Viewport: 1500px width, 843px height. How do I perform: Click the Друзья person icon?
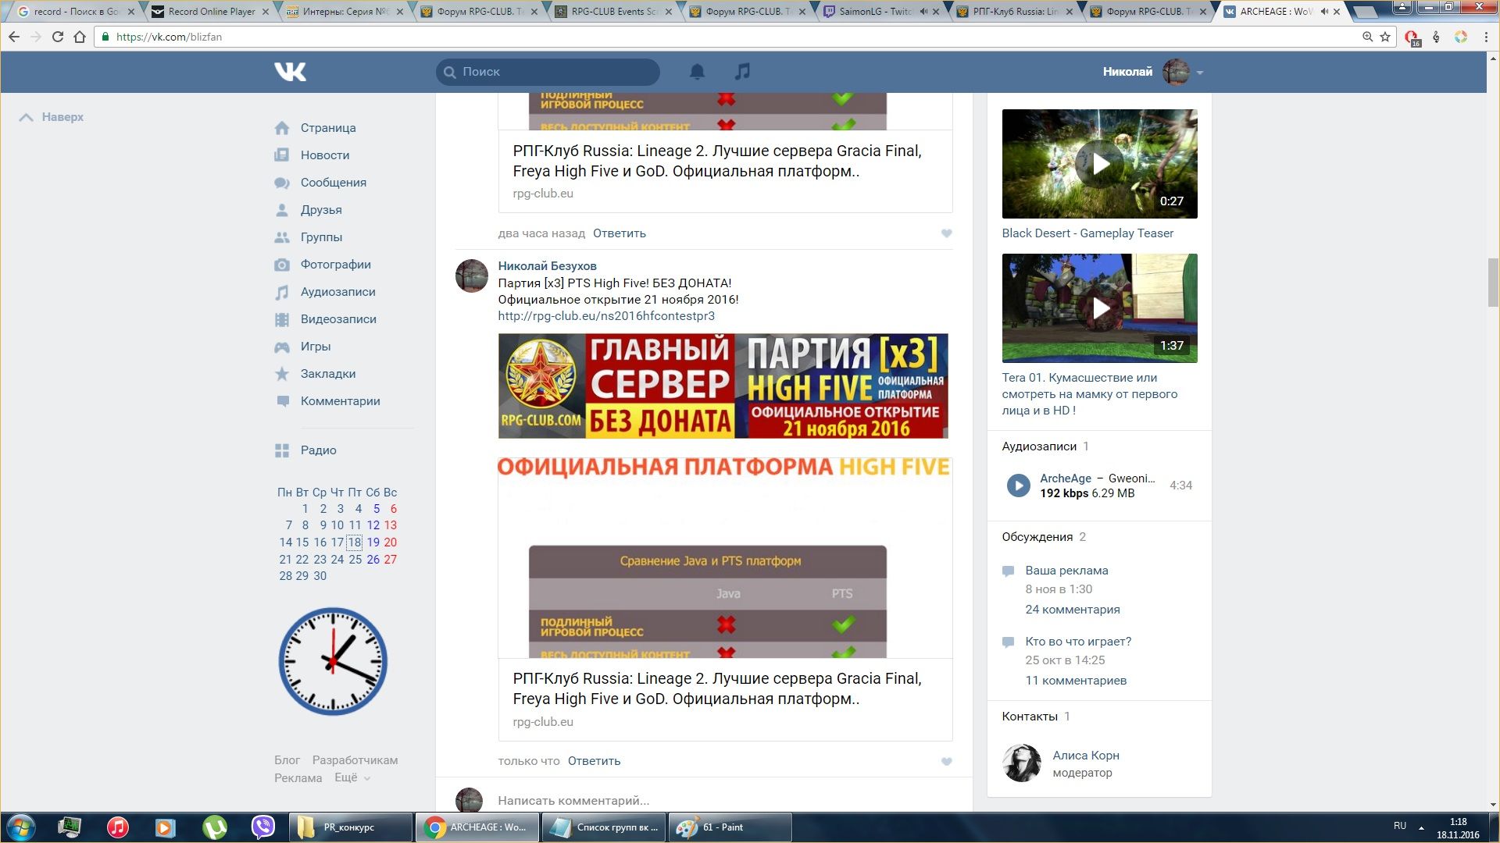pyautogui.click(x=282, y=210)
